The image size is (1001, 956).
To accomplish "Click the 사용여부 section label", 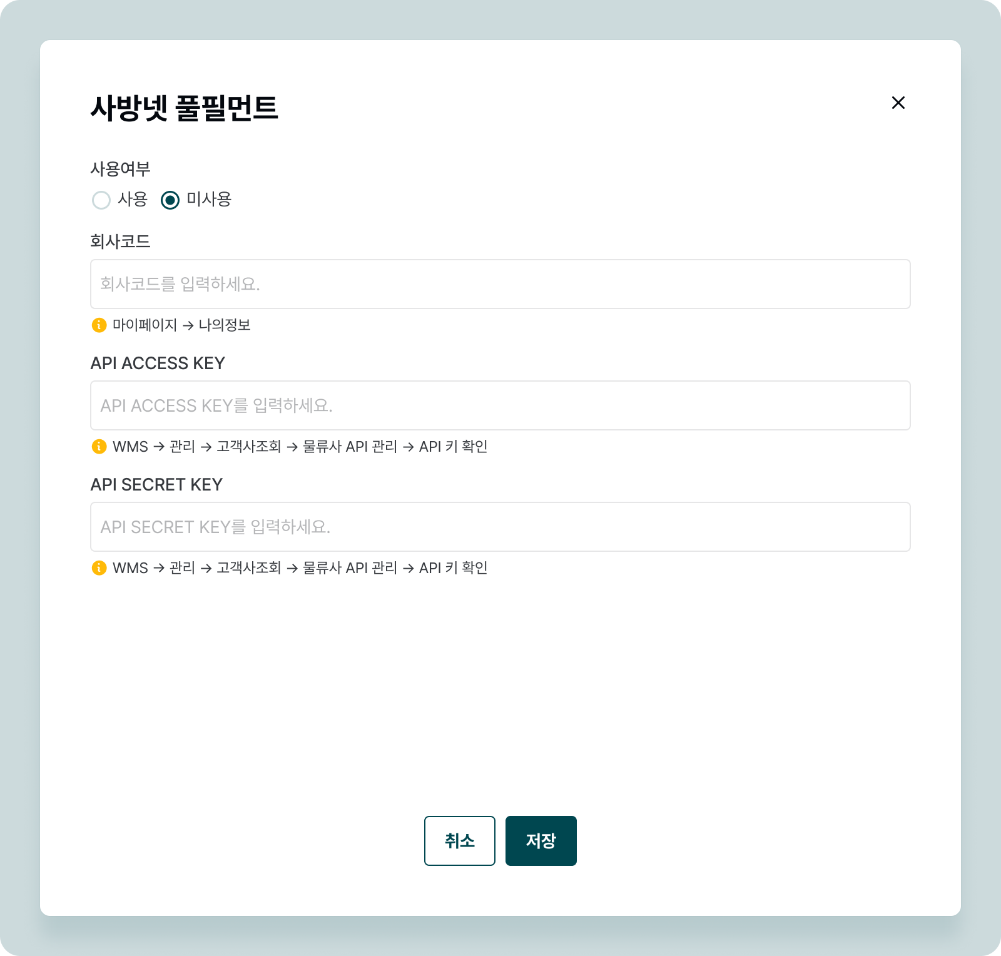I will (x=120, y=169).
